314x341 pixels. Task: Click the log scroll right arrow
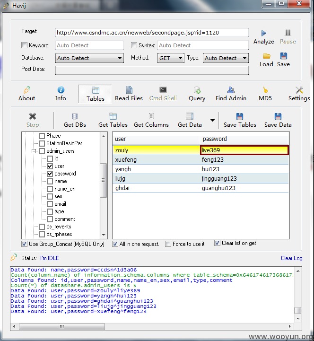(289, 326)
